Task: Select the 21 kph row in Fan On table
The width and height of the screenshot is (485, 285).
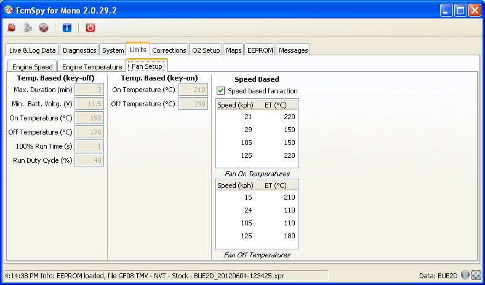Action: (257, 117)
